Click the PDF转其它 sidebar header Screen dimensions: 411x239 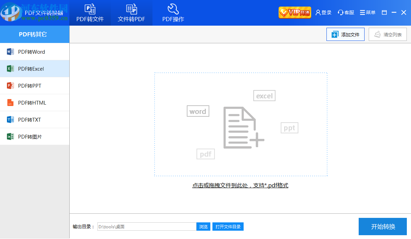(35, 34)
